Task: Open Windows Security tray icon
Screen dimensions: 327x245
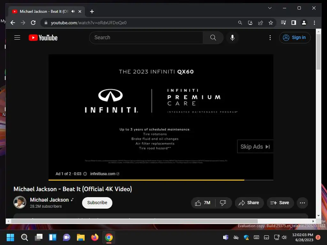Action: (246, 237)
